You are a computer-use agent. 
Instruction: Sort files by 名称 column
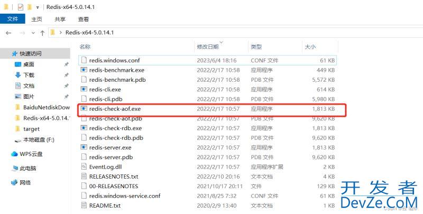(85, 47)
